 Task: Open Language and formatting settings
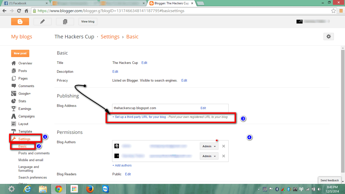coord(29,169)
